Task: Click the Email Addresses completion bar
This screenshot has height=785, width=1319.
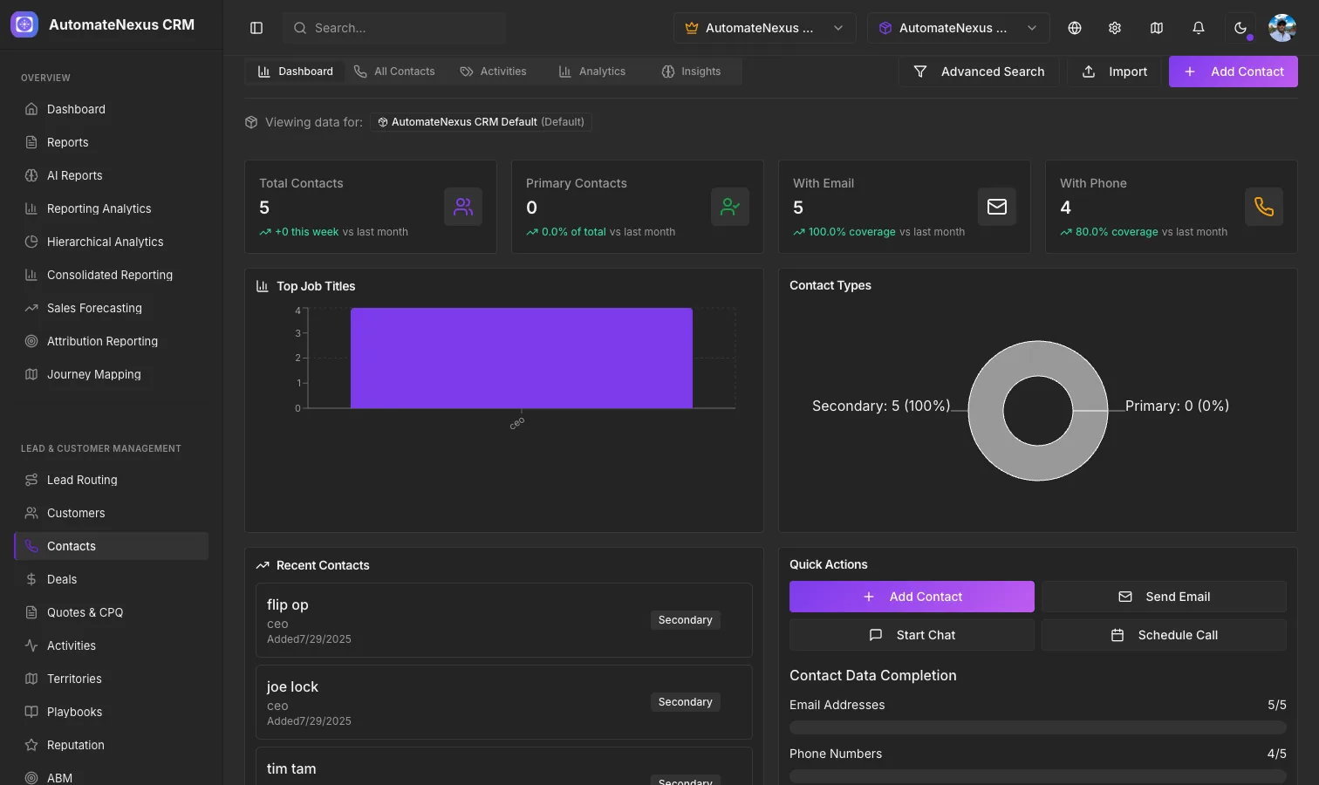Action: pyautogui.click(x=1038, y=727)
